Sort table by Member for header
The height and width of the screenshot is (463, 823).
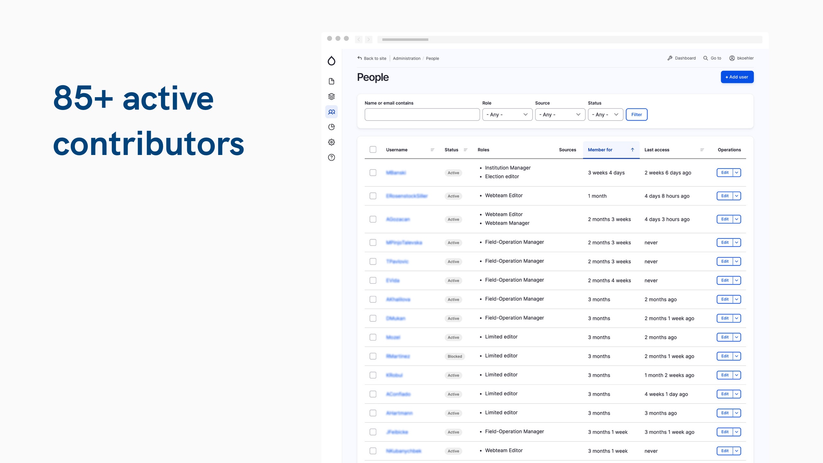(x=600, y=150)
